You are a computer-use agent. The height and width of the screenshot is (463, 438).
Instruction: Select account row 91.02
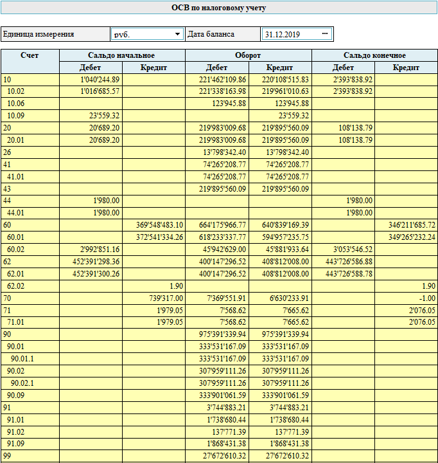[x=219, y=432]
